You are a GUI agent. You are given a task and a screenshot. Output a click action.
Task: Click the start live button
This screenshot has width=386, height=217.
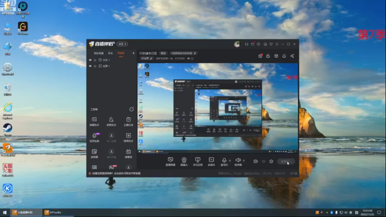click(x=286, y=162)
